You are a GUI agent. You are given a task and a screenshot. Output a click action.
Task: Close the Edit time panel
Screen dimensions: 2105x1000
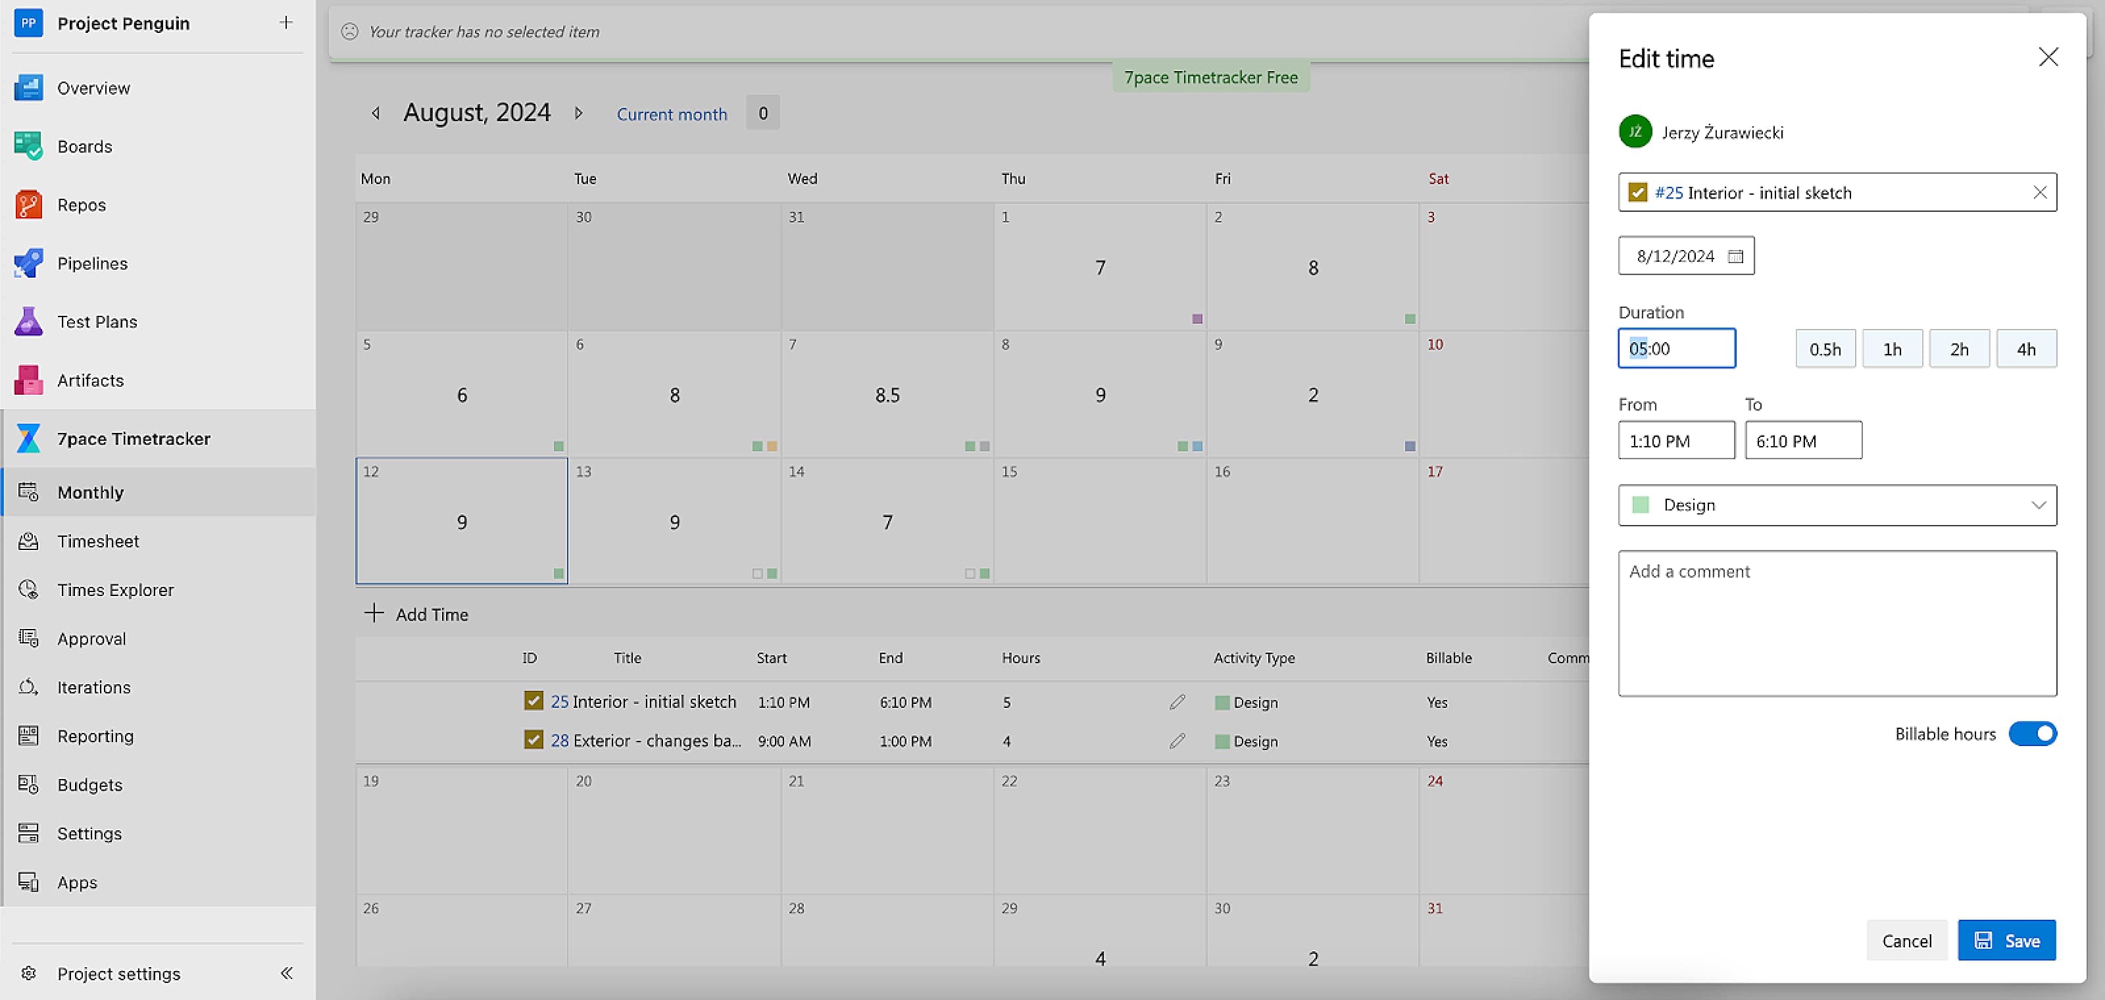click(2048, 57)
